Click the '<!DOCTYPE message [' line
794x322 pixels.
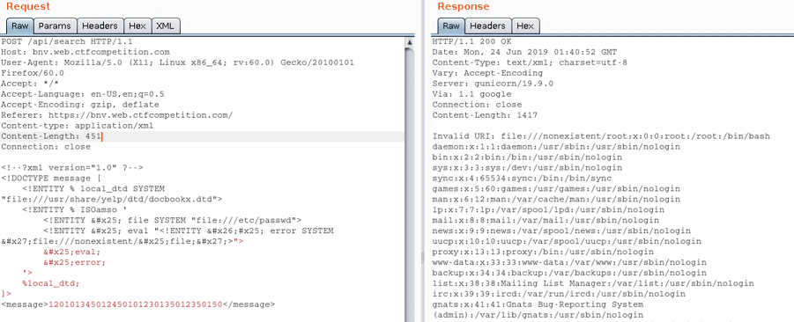(x=52, y=179)
